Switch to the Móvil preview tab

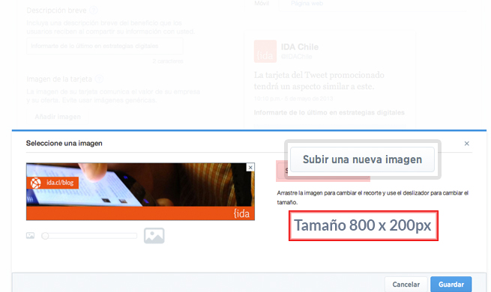tap(262, 4)
